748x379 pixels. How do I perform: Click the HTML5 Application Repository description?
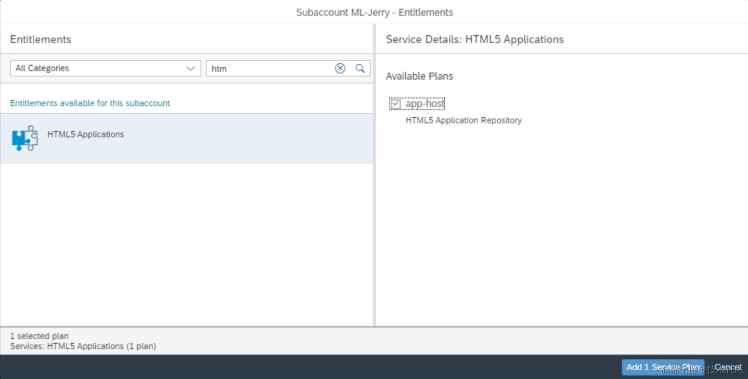[463, 120]
